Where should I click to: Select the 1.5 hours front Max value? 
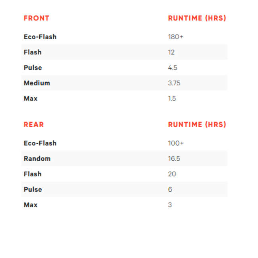pyautogui.click(x=172, y=99)
